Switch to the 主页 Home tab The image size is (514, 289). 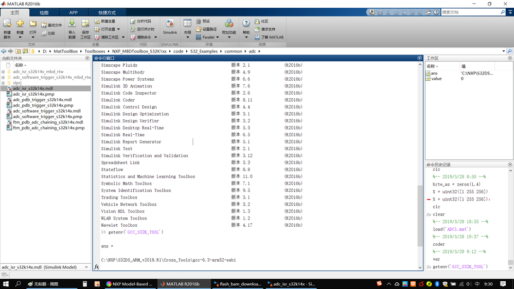tap(15, 12)
